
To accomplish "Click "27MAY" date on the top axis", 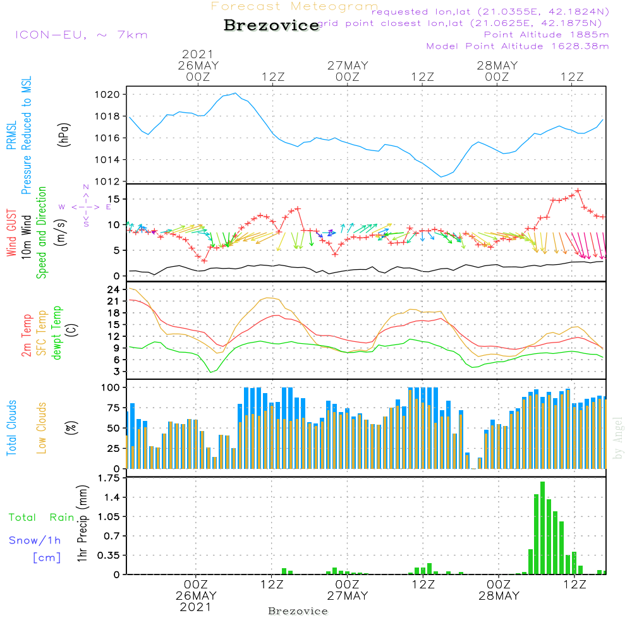I will [348, 66].
